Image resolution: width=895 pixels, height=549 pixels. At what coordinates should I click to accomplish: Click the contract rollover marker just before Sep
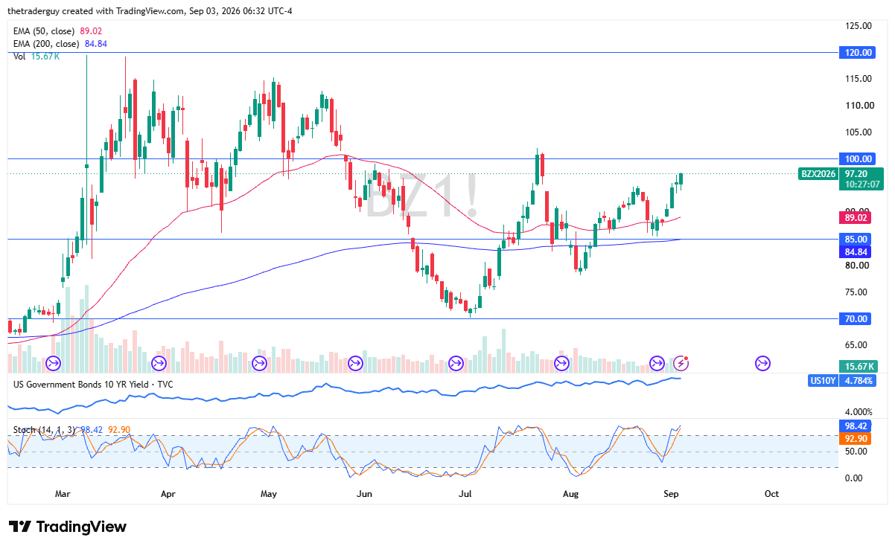(x=657, y=364)
